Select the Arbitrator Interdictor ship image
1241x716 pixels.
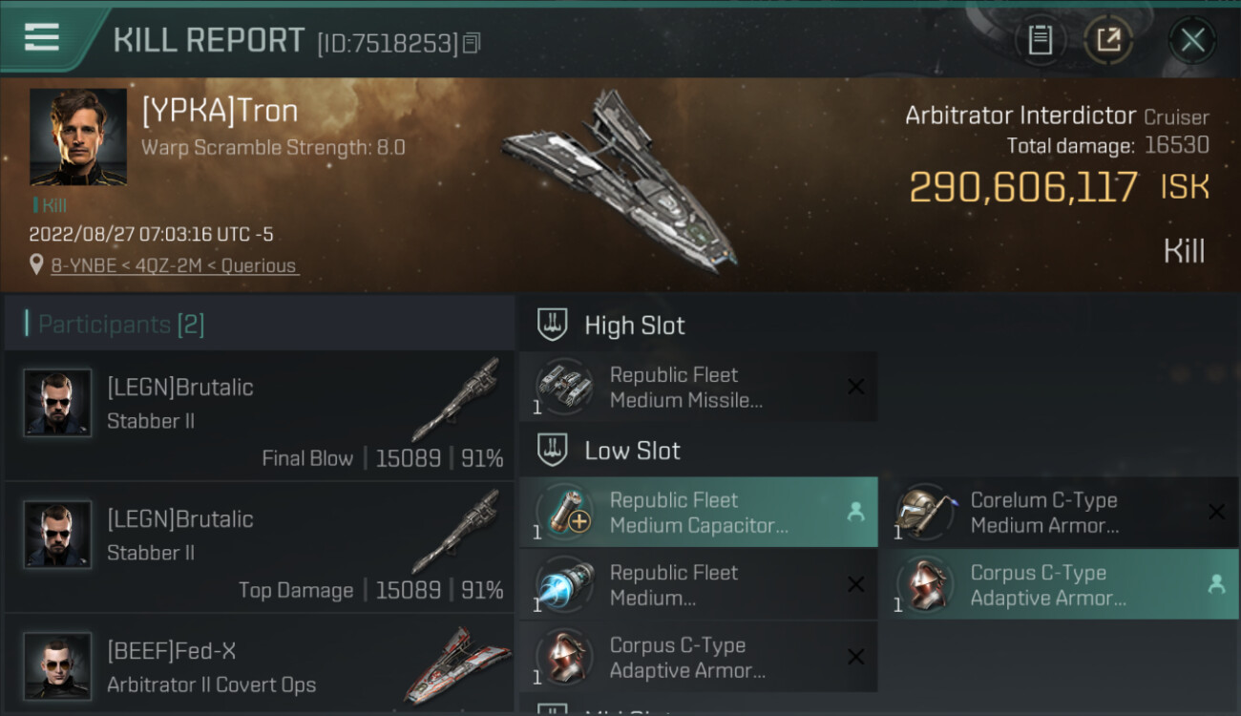click(620, 178)
